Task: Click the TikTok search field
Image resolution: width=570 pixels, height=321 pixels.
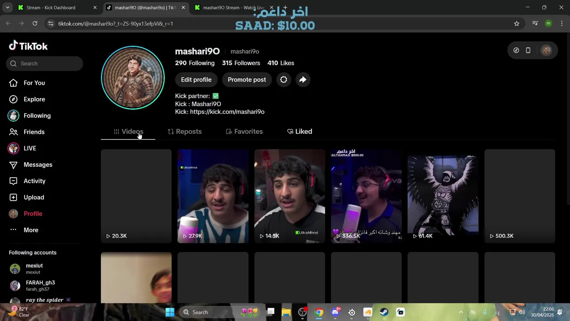Action: pos(45,63)
